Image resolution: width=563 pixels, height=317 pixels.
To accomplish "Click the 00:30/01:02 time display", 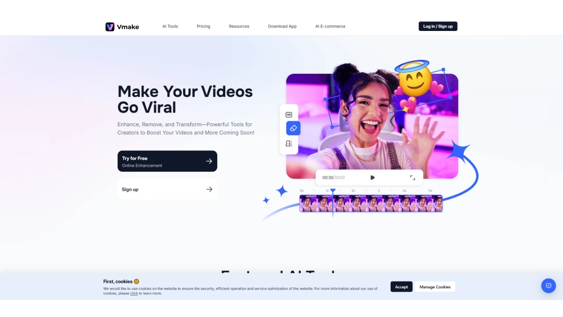I will click(x=333, y=177).
